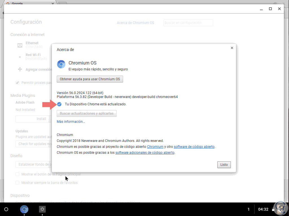
Task: Click the Listo button
Action: pyautogui.click(x=224, y=165)
